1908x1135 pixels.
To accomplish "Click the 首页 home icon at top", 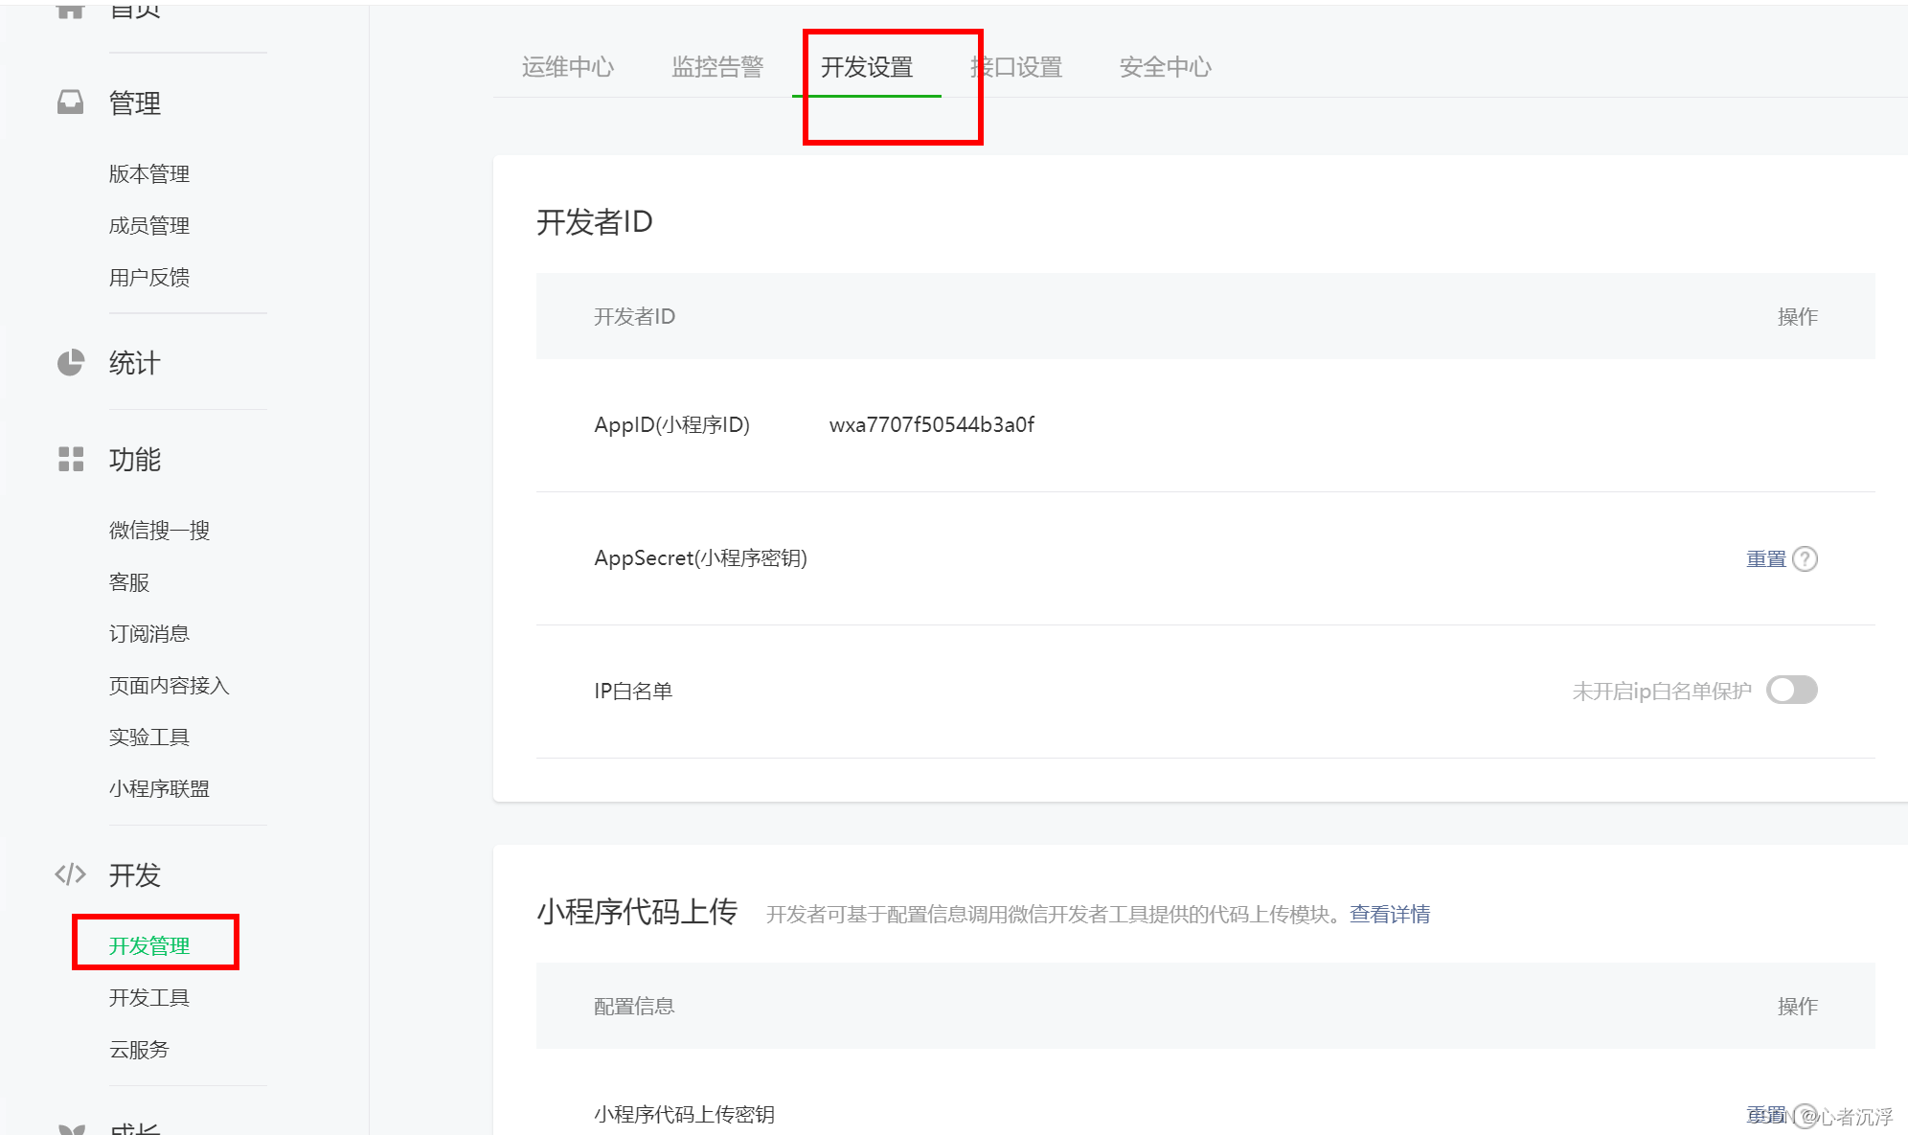I will point(70,10).
